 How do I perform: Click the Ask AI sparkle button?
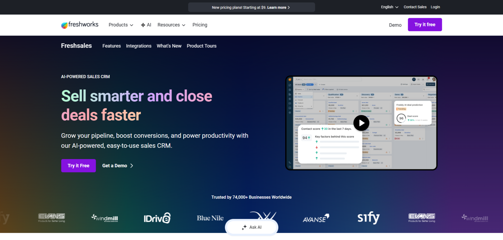[252, 227]
